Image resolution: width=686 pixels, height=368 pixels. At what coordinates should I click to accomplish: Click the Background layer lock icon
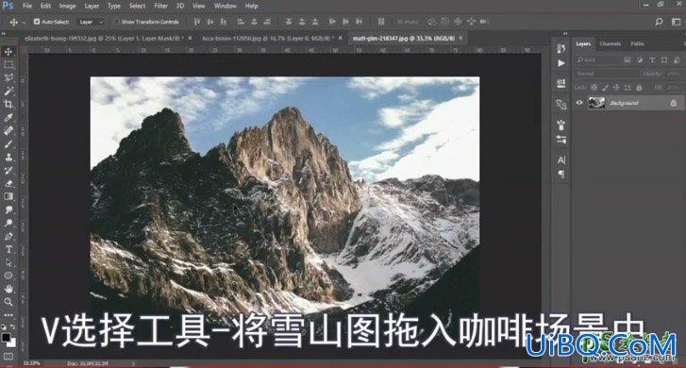tap(674, 103)
